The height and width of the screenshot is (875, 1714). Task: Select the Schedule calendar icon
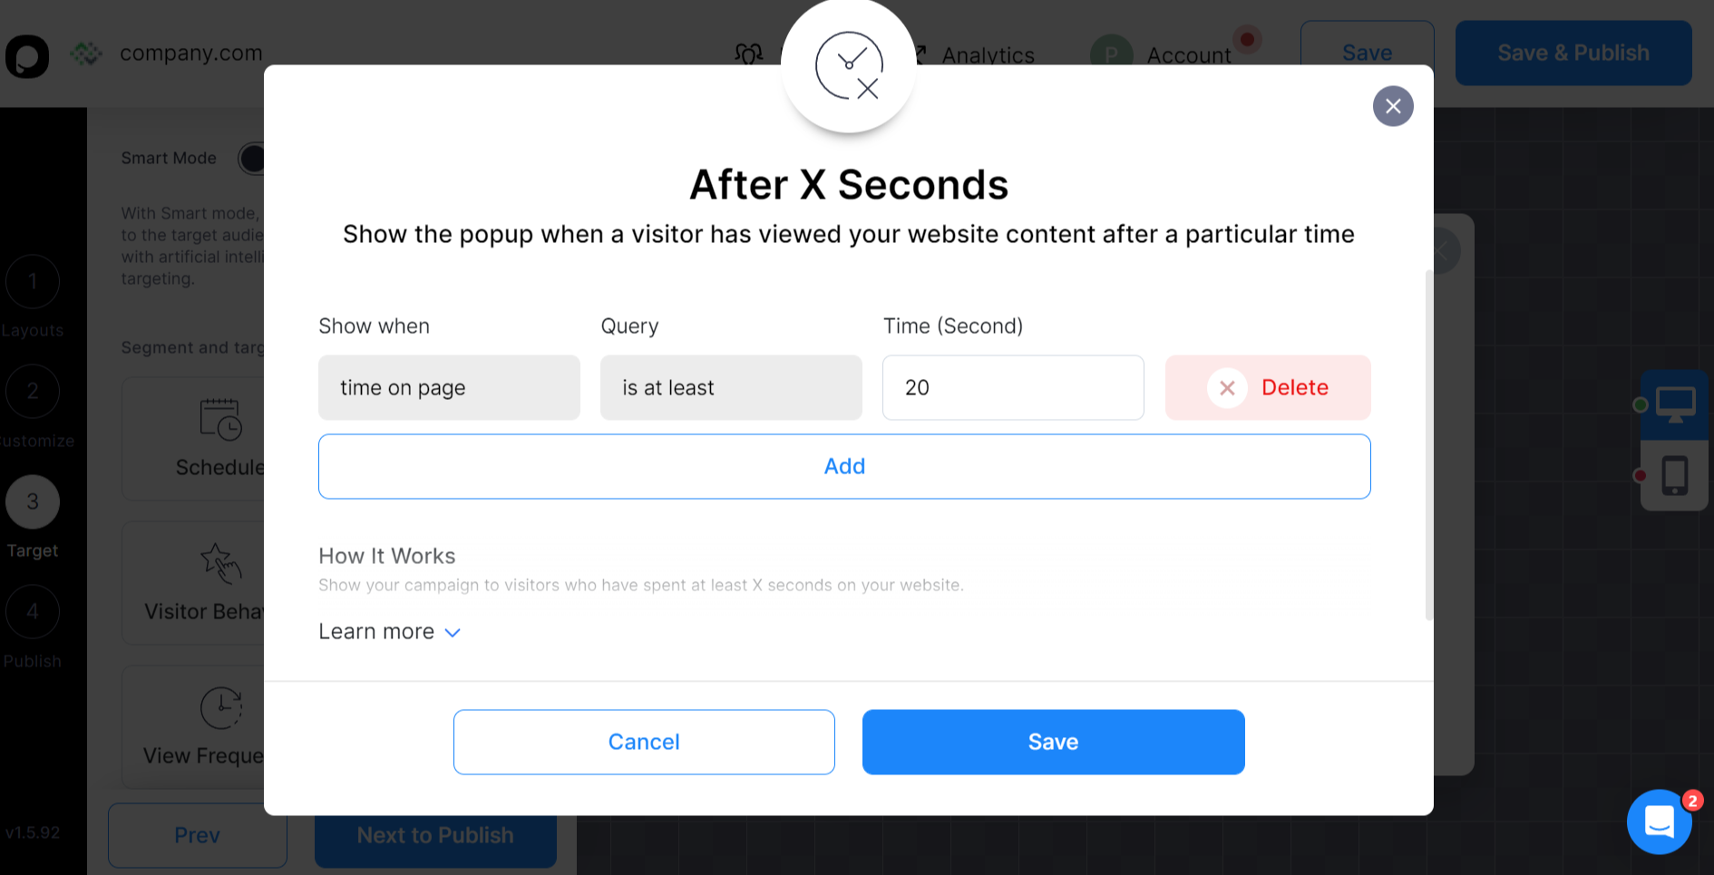(x=220, y=422)
